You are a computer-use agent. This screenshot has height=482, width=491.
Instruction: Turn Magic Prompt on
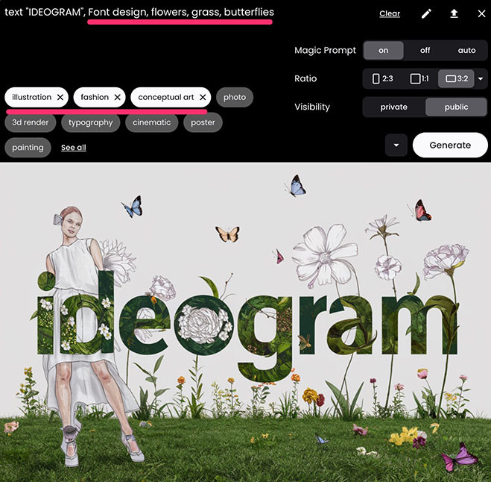point(383,50)
